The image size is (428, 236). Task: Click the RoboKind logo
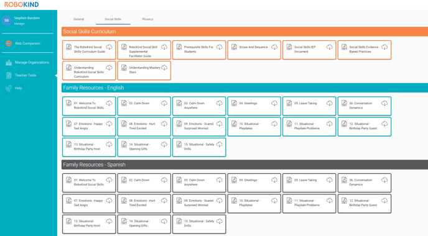[x=22, y=4]
